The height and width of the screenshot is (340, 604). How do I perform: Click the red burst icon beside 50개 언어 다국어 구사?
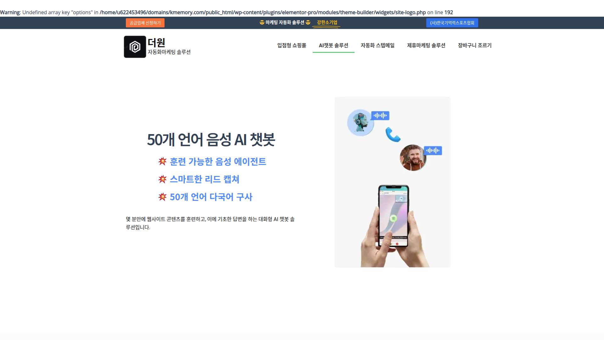162,197
